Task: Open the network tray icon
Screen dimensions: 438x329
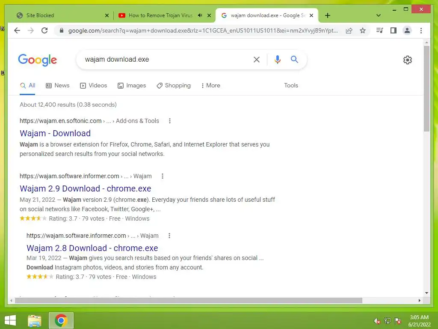Action: coord(387,320)
